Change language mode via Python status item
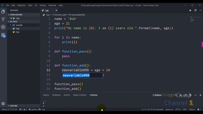Viewport: 203px width, 114px height. pos(192,109)
